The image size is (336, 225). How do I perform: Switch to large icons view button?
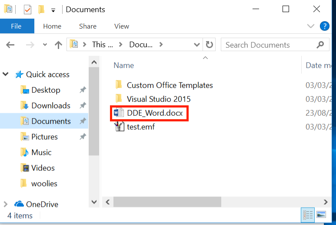pyautogui.click(x=321, y=215)
